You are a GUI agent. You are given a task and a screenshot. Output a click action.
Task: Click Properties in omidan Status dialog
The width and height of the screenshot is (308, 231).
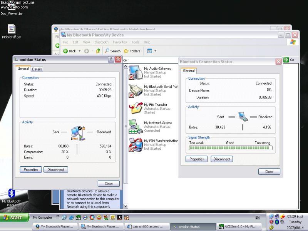point(31,169)
